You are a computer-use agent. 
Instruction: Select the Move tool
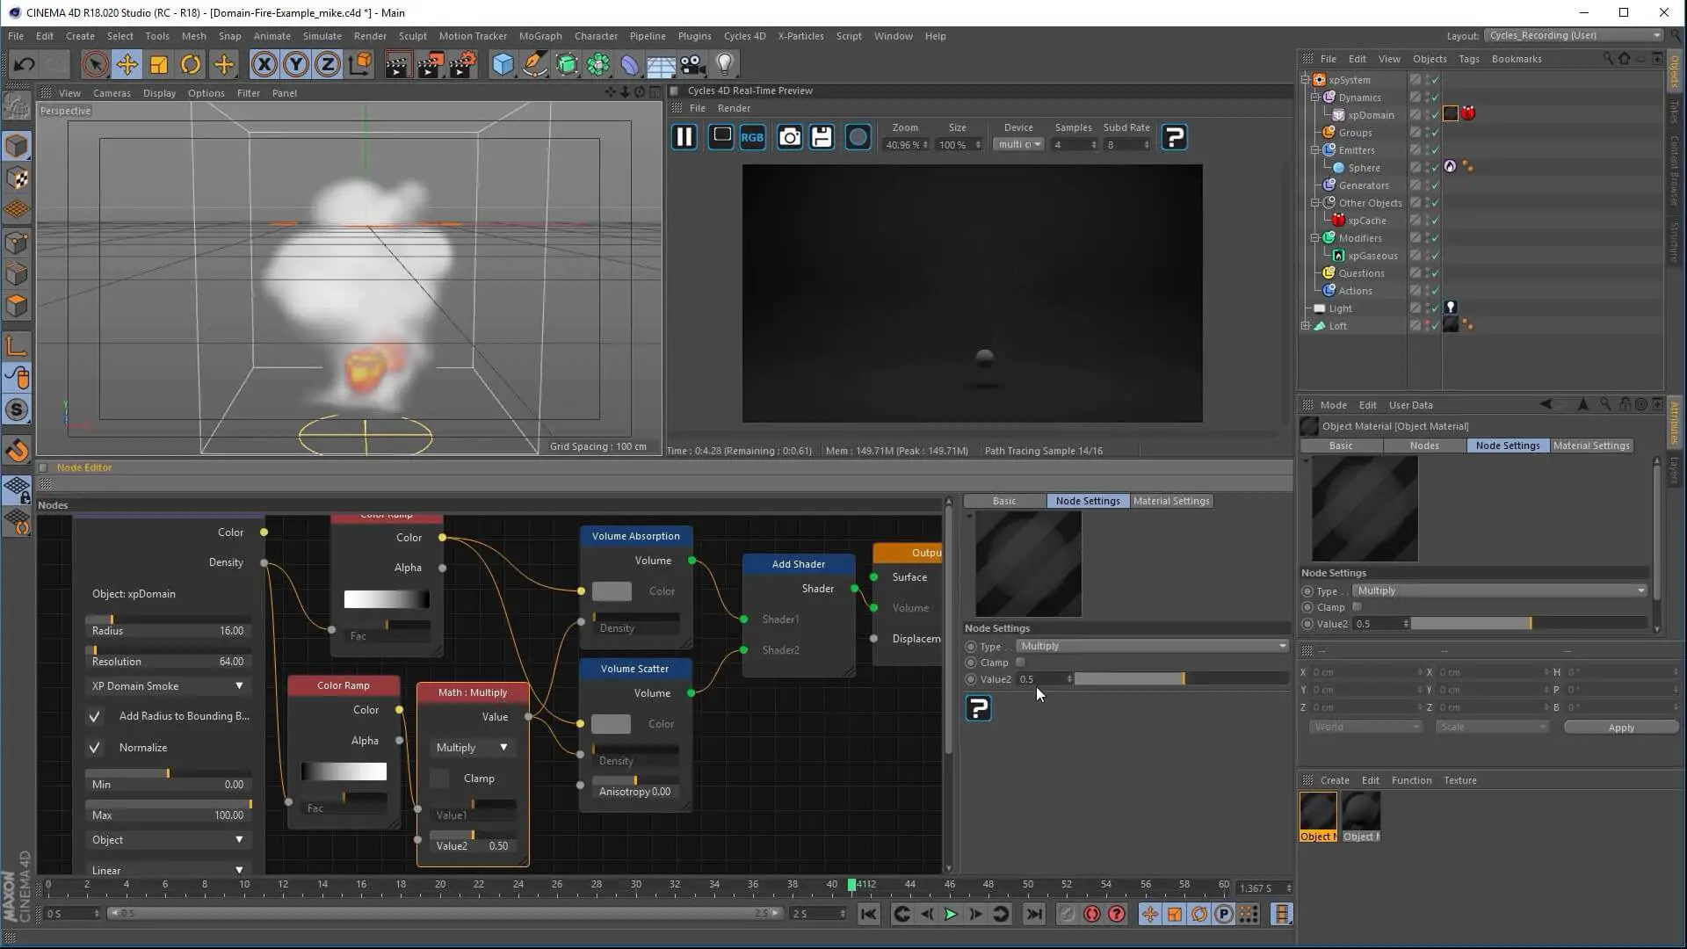click(x=127, y=64)
